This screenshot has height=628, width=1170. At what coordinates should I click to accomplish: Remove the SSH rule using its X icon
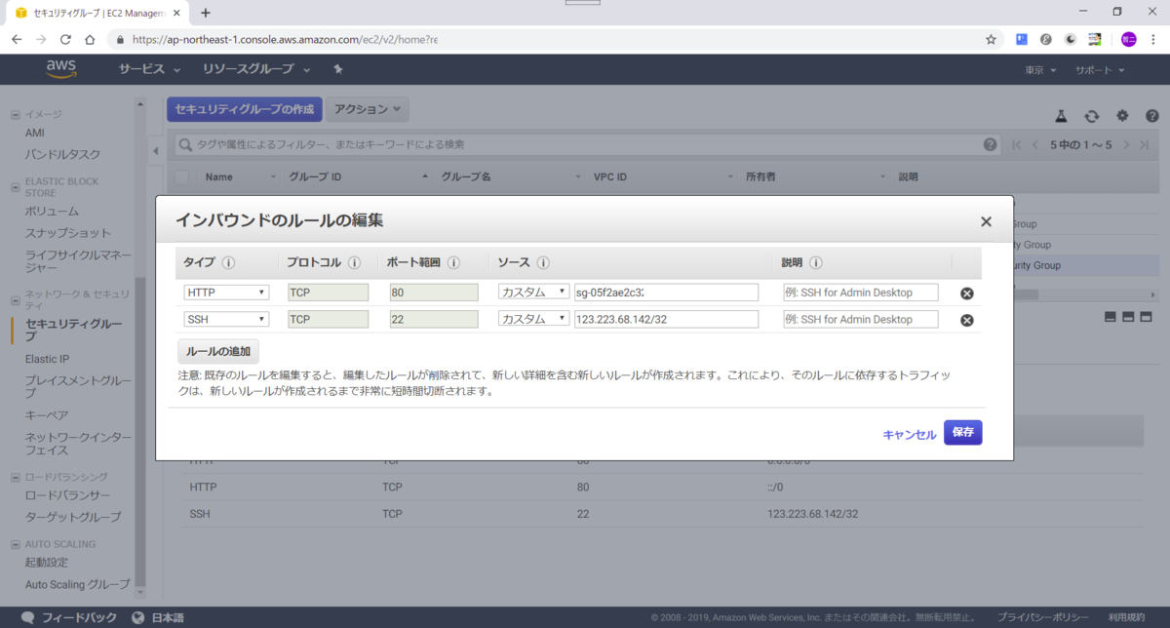click(x=966, y=319)
